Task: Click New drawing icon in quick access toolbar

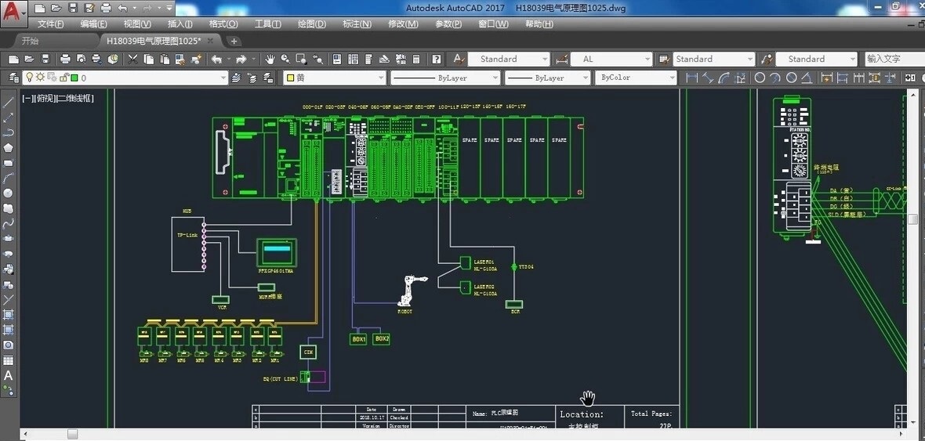Action: [x=39, y=9]
